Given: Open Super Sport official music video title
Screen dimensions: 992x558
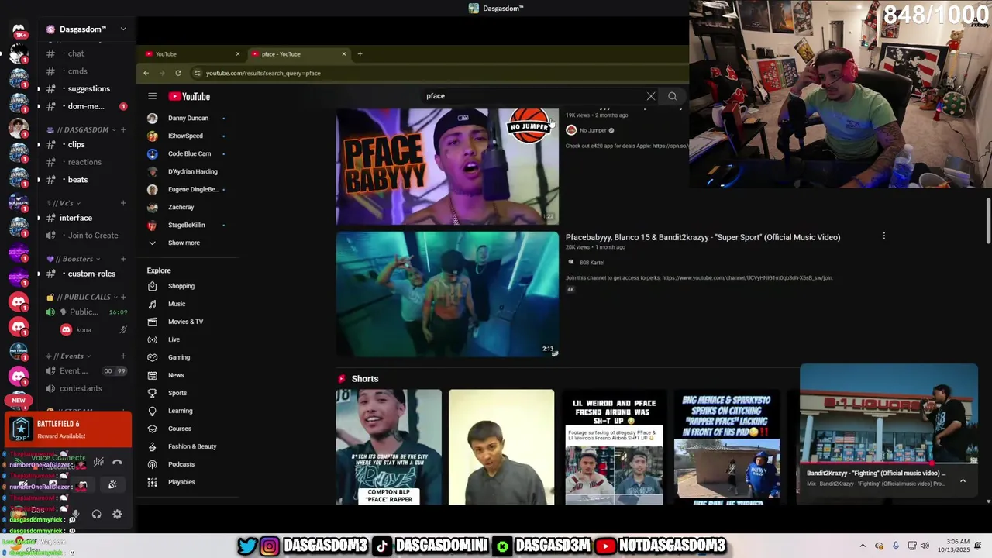Looking at the screenshot, I should pyautogui.click(x=703, y=237).
